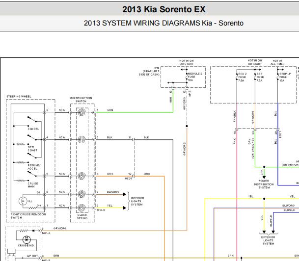Select the clock spring coil on the GRN wire

point(82,112)
